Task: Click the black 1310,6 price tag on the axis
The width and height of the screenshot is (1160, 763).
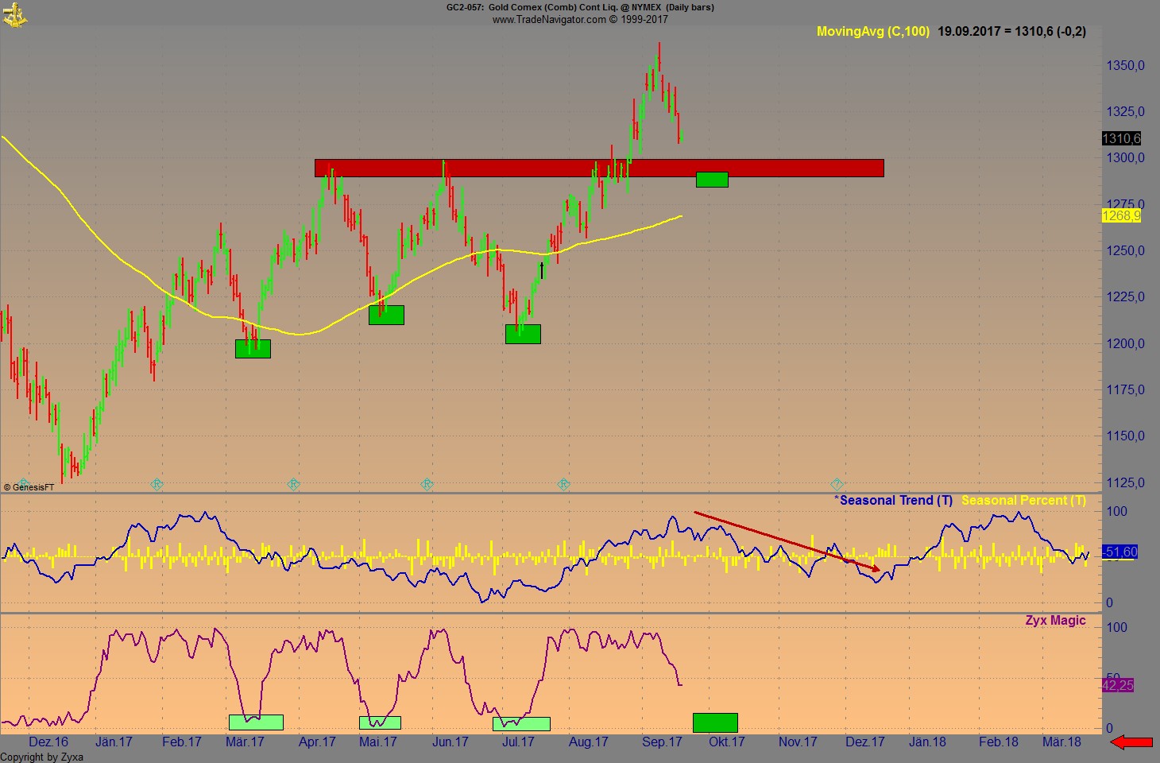Action: point(1120,137)
